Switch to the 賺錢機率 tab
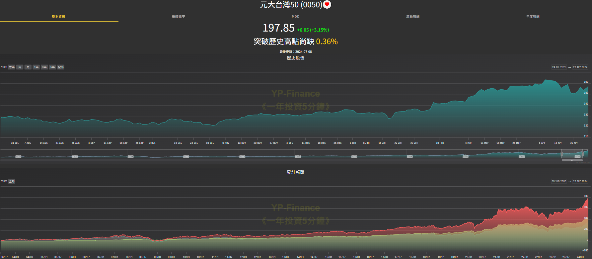 coord(179,17)
